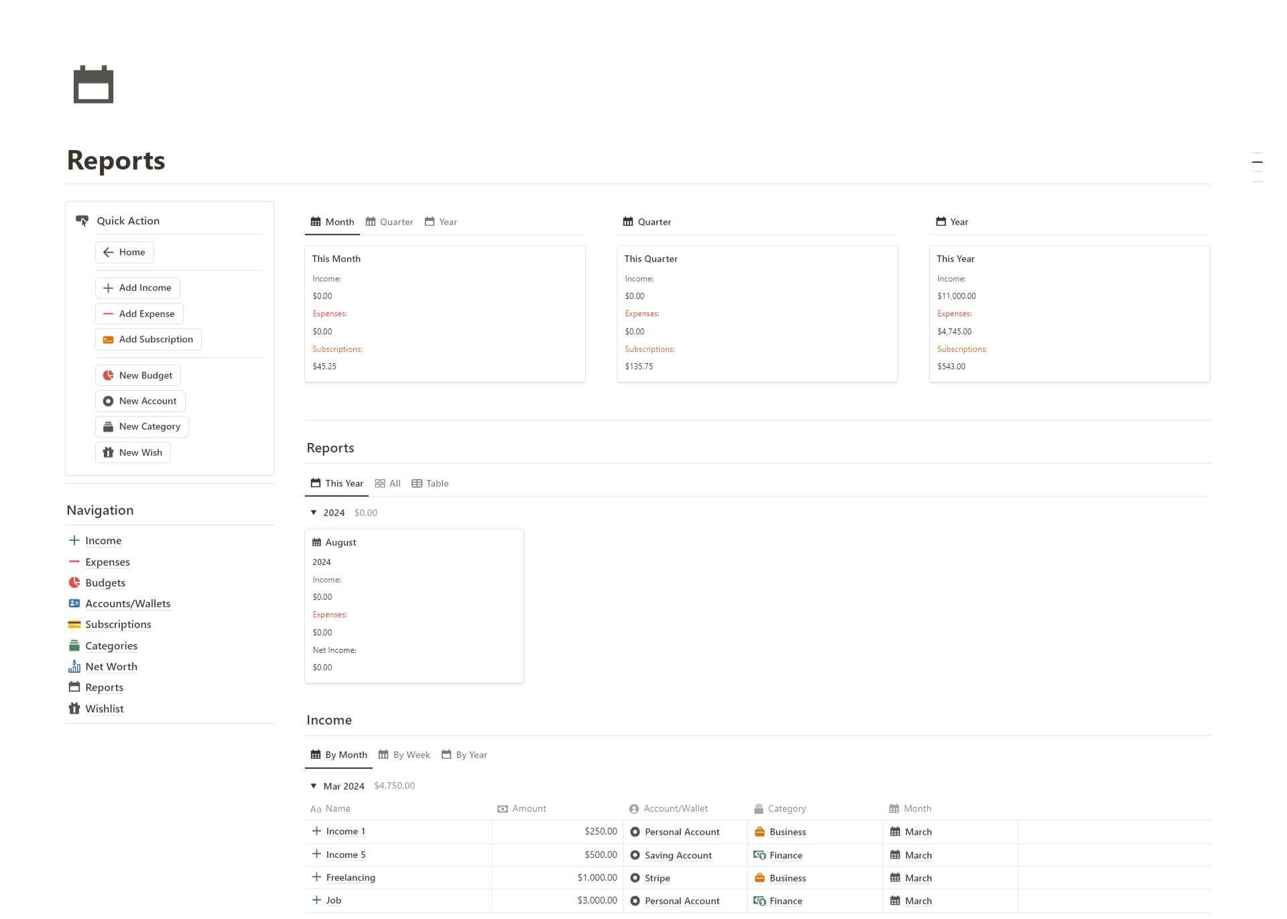Select the Quarter tab in reports header

pyautogui.click(x=390, y=221)
